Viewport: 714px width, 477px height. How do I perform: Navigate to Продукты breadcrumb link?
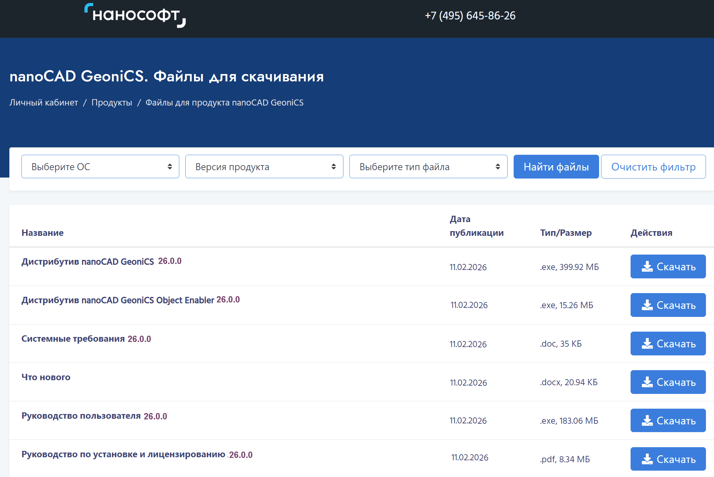tap(112, 103)
